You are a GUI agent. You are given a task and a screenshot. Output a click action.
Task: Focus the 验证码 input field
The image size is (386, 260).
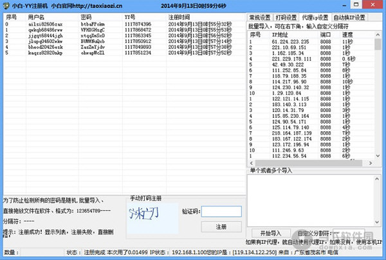pyautogui.click(x=220, y=212)
